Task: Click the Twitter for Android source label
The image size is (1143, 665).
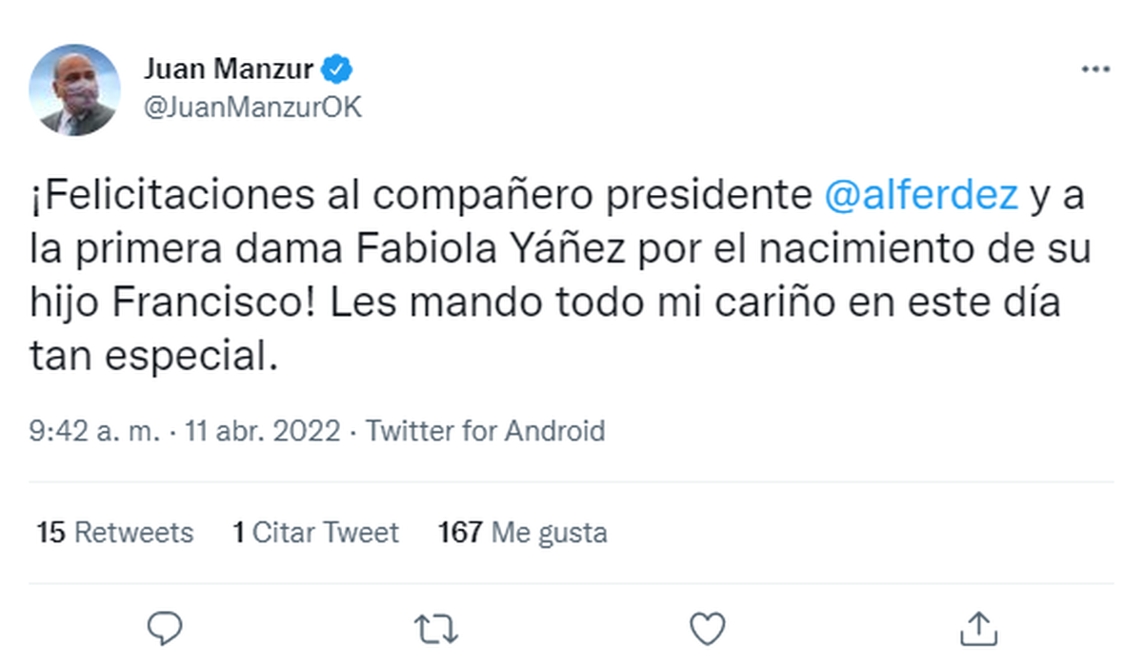Action: (486, 431)
